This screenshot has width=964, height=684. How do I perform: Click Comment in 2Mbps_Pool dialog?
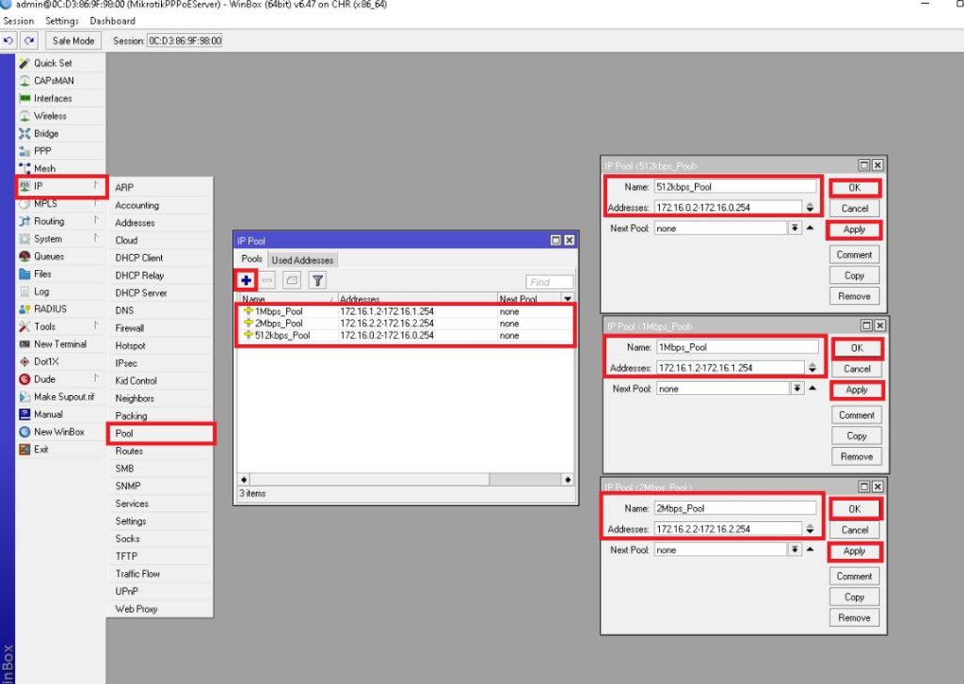point(855,577)
